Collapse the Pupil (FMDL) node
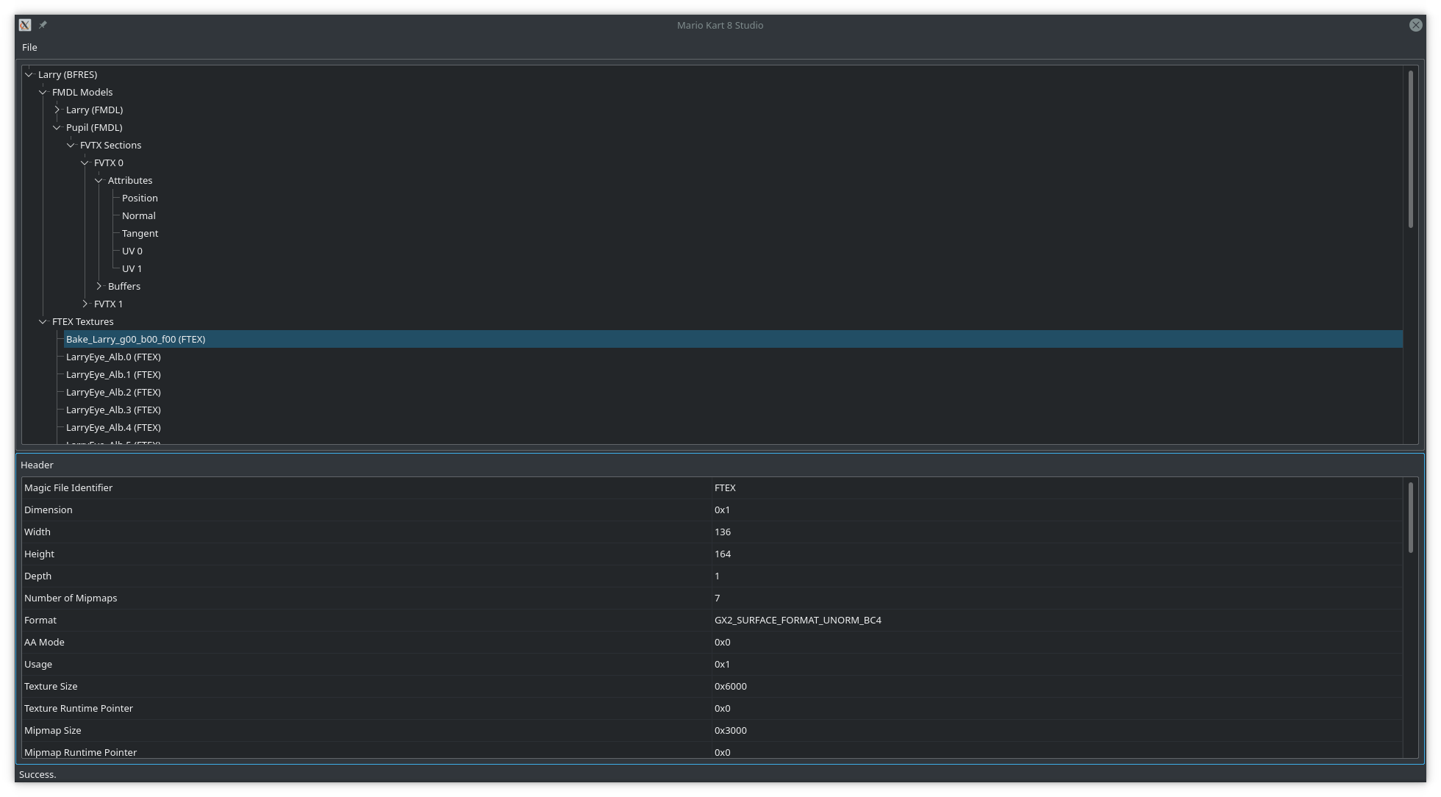This screenshot has width=1441, height=797. pos(57,127)
